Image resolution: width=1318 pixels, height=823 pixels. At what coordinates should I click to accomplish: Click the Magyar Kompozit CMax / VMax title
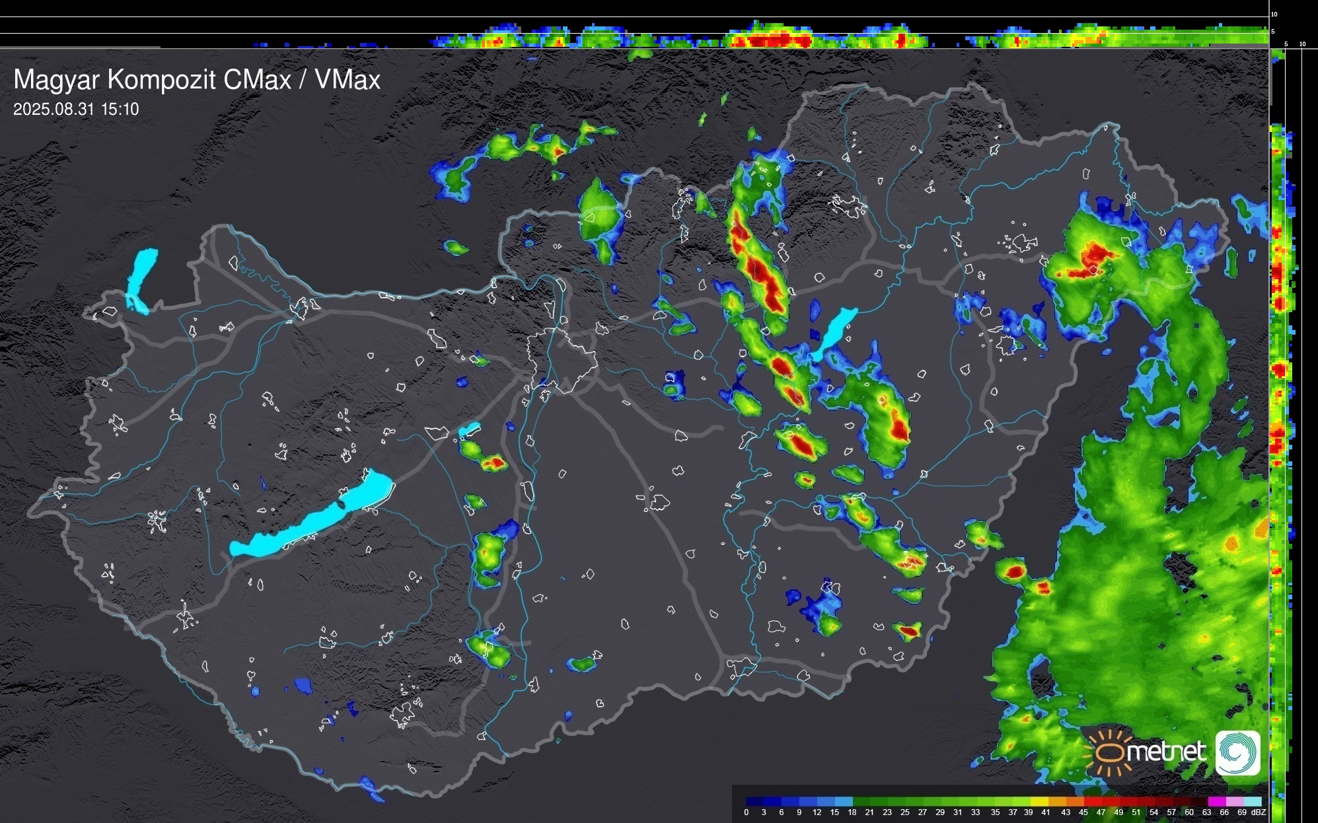(197, 80)
